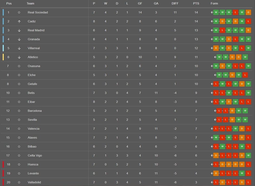255x186 pixels.
Task: Click the Form column header
Action: (214, 3)
